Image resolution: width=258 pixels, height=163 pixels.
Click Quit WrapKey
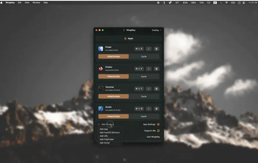(x=153, y=137)
